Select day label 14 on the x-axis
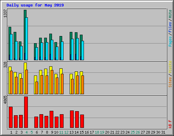 tap(76, 132)
